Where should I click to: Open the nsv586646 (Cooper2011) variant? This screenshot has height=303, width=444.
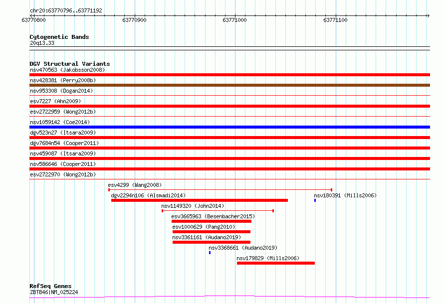(x=63, y=164)
